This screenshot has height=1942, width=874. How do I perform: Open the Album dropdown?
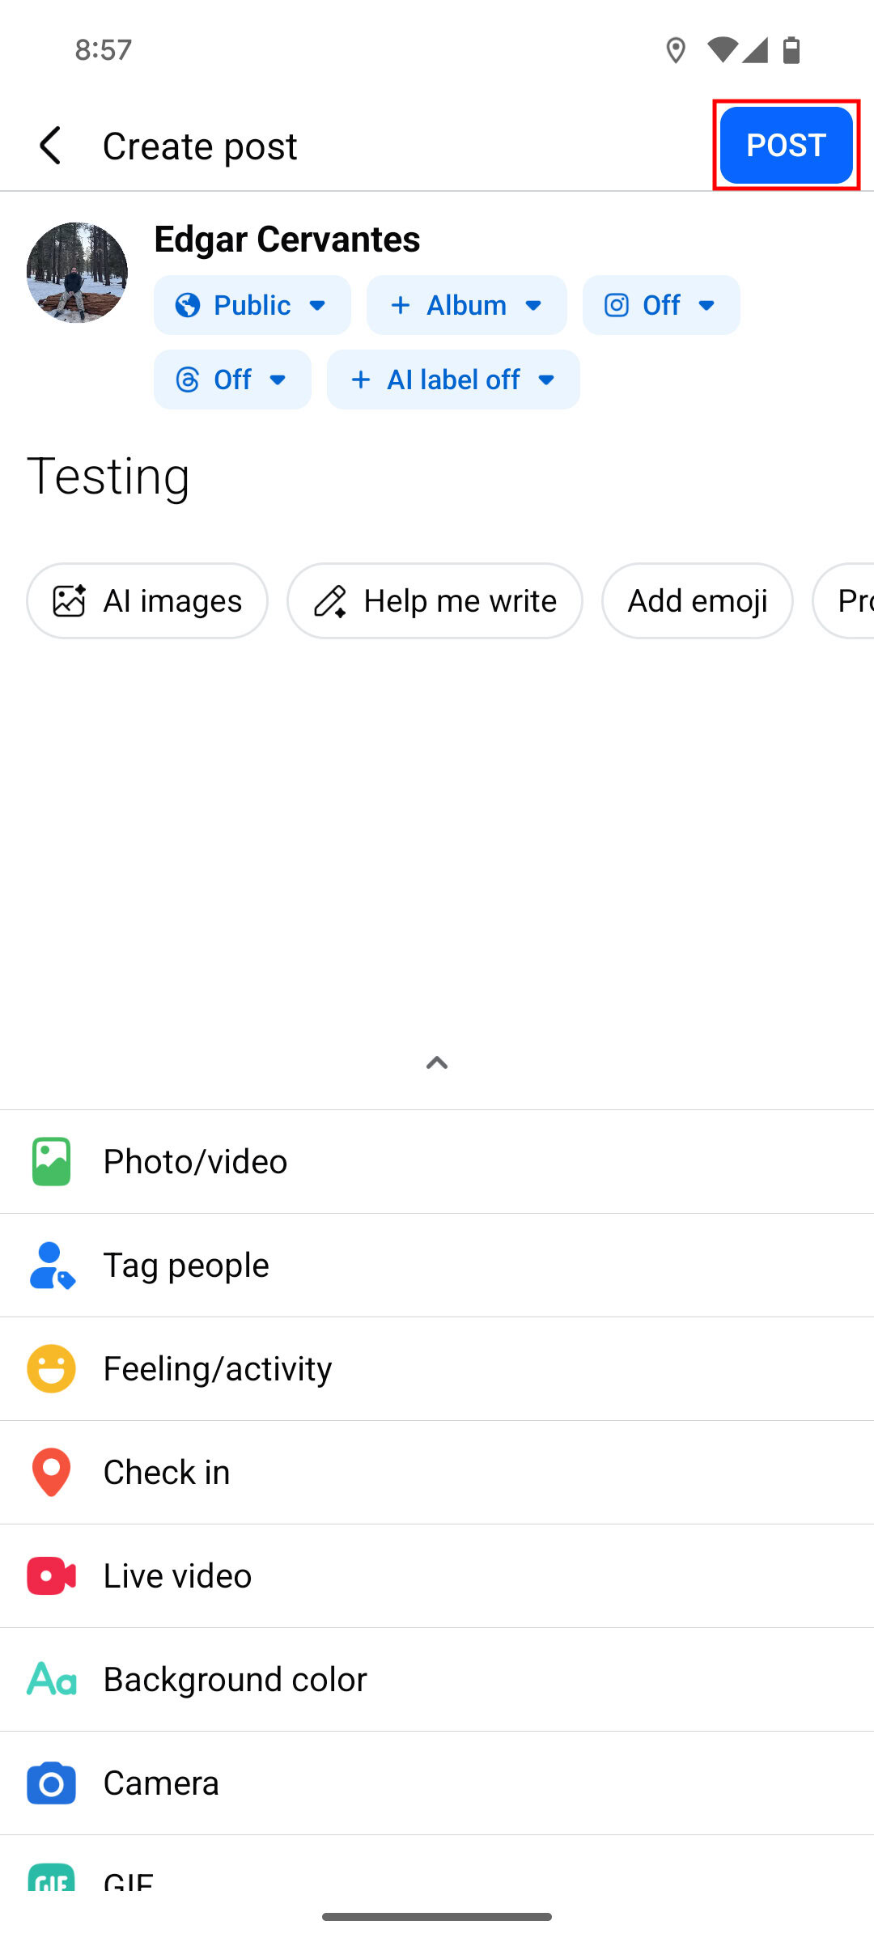click(466, 305)
